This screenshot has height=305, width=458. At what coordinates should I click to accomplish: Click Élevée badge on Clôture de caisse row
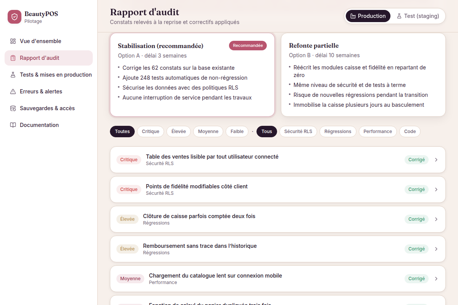coord(127,219)
